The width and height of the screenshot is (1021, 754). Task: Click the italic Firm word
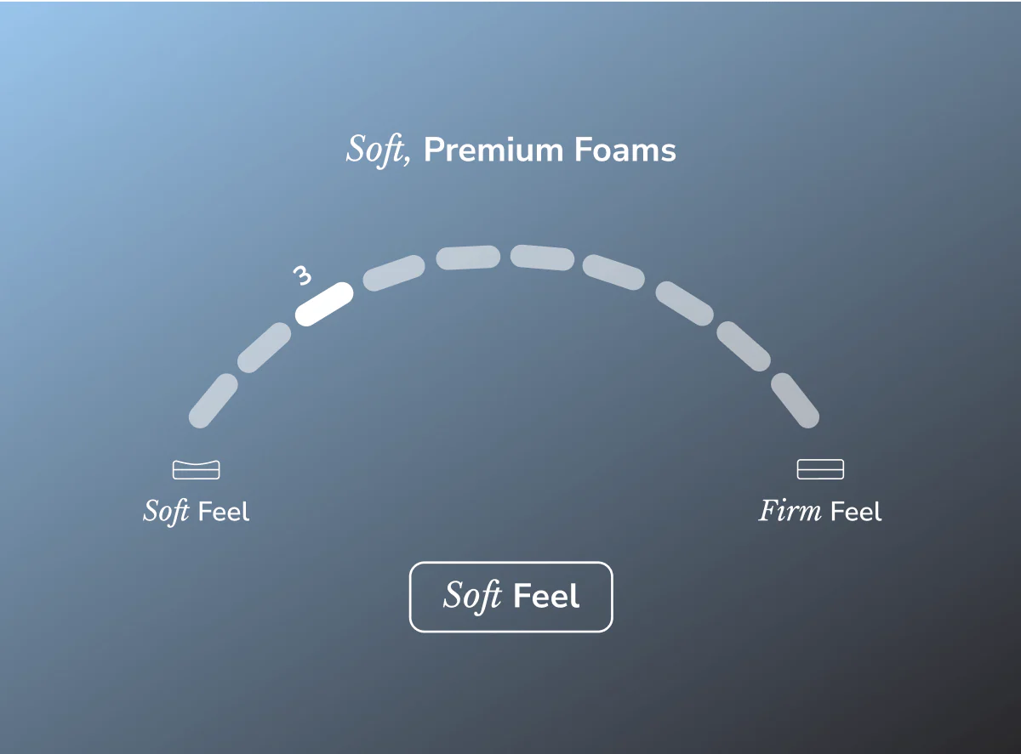790,512
